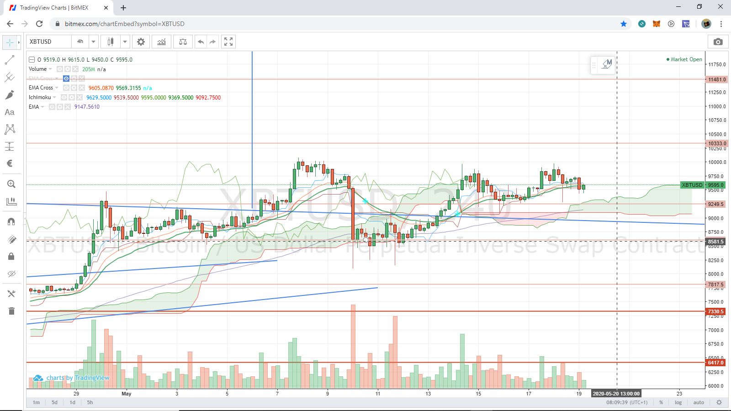The height and width of the screenshot is (411, 731).
Task: Open the time interval dropdown arrow
Action: [x=94, y=42]
